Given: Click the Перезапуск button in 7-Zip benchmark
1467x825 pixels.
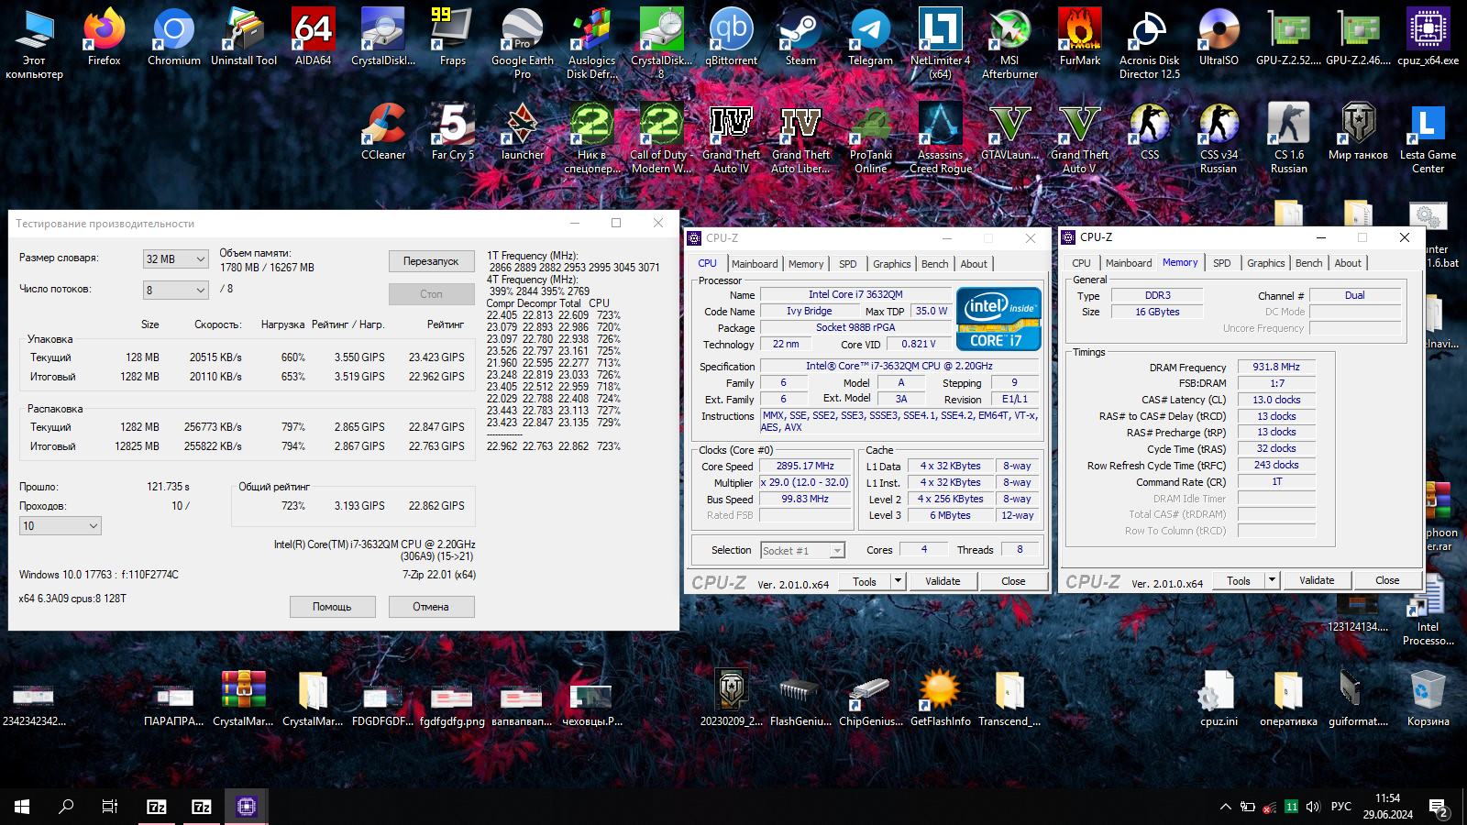Looking at the screenshot, I should click(431, 261).
